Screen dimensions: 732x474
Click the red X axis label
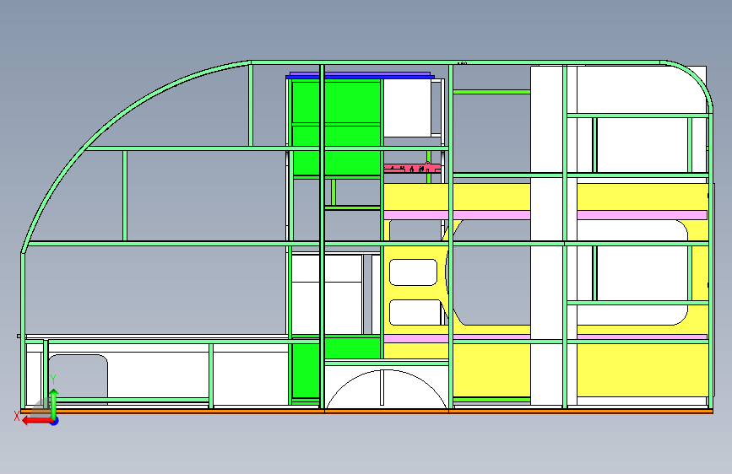point(17,416)
